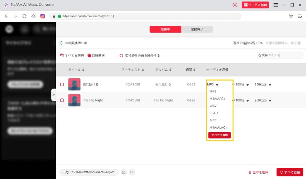Viewport: 306px width, 179px height.
Task: Tick the checkbox for 夜に駆ける
Action: 62,84
